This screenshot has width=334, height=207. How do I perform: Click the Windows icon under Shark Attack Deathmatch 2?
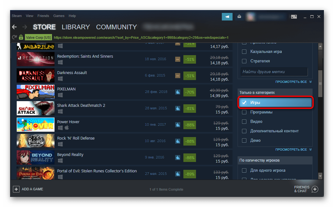coord(60,112)
